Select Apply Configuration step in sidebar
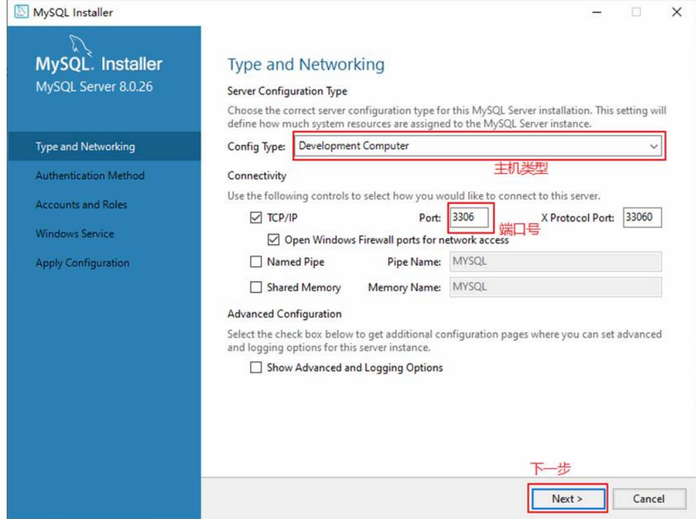Viewport: 696px width, 519px height. [104, 263]
